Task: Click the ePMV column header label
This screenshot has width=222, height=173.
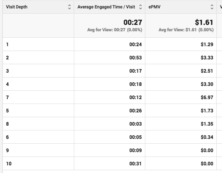Action: pos(155,7)
